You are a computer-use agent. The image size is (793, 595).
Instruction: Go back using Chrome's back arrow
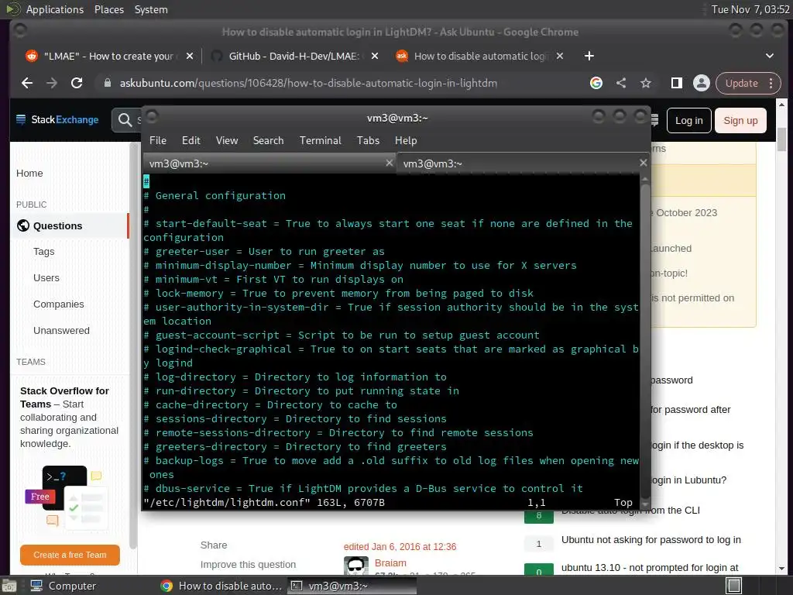tap(27, 83)
